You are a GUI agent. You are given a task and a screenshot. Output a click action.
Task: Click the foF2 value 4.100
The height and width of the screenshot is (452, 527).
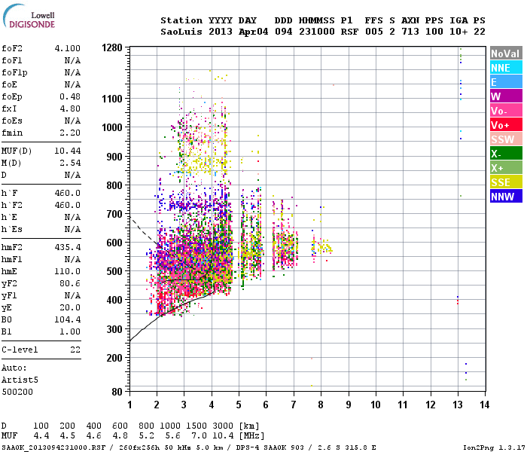coord(68,48)
